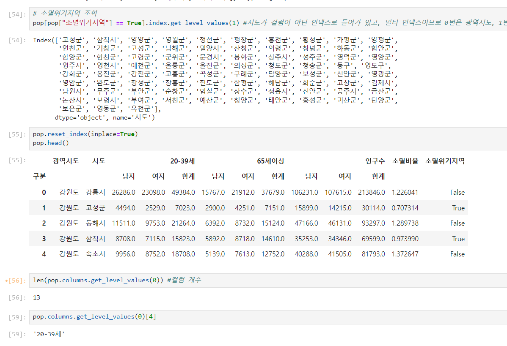507x346 pixels.
Task: Click the value 7023.0 in row 1
Action: [x=185, y=208]
